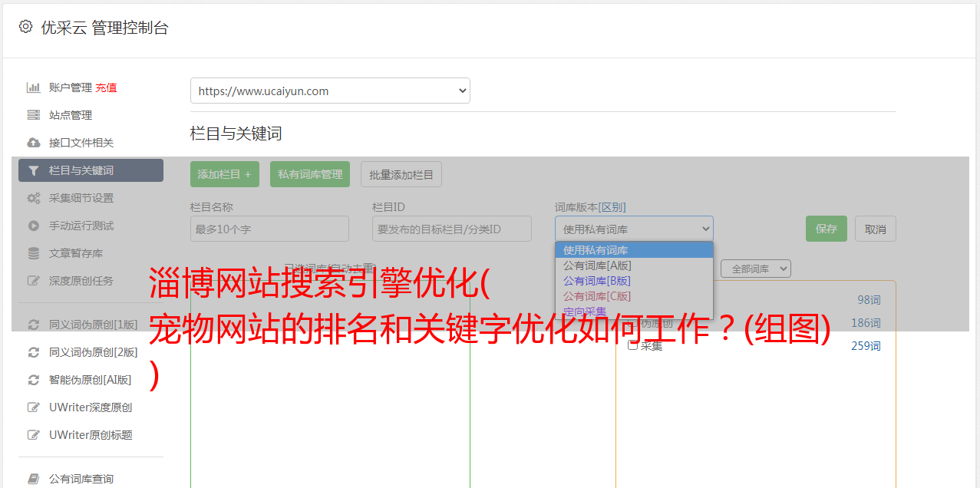Click the 186词 count link
Viewport: 980px width, 488px height.
pos(866,323)
